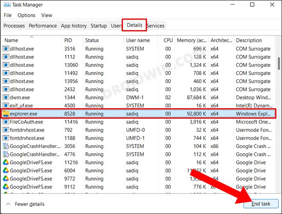This screenshot has width=282, height=214.
Task: Collapse view with Fewer details chevron
Action: (x=8, y=204)
